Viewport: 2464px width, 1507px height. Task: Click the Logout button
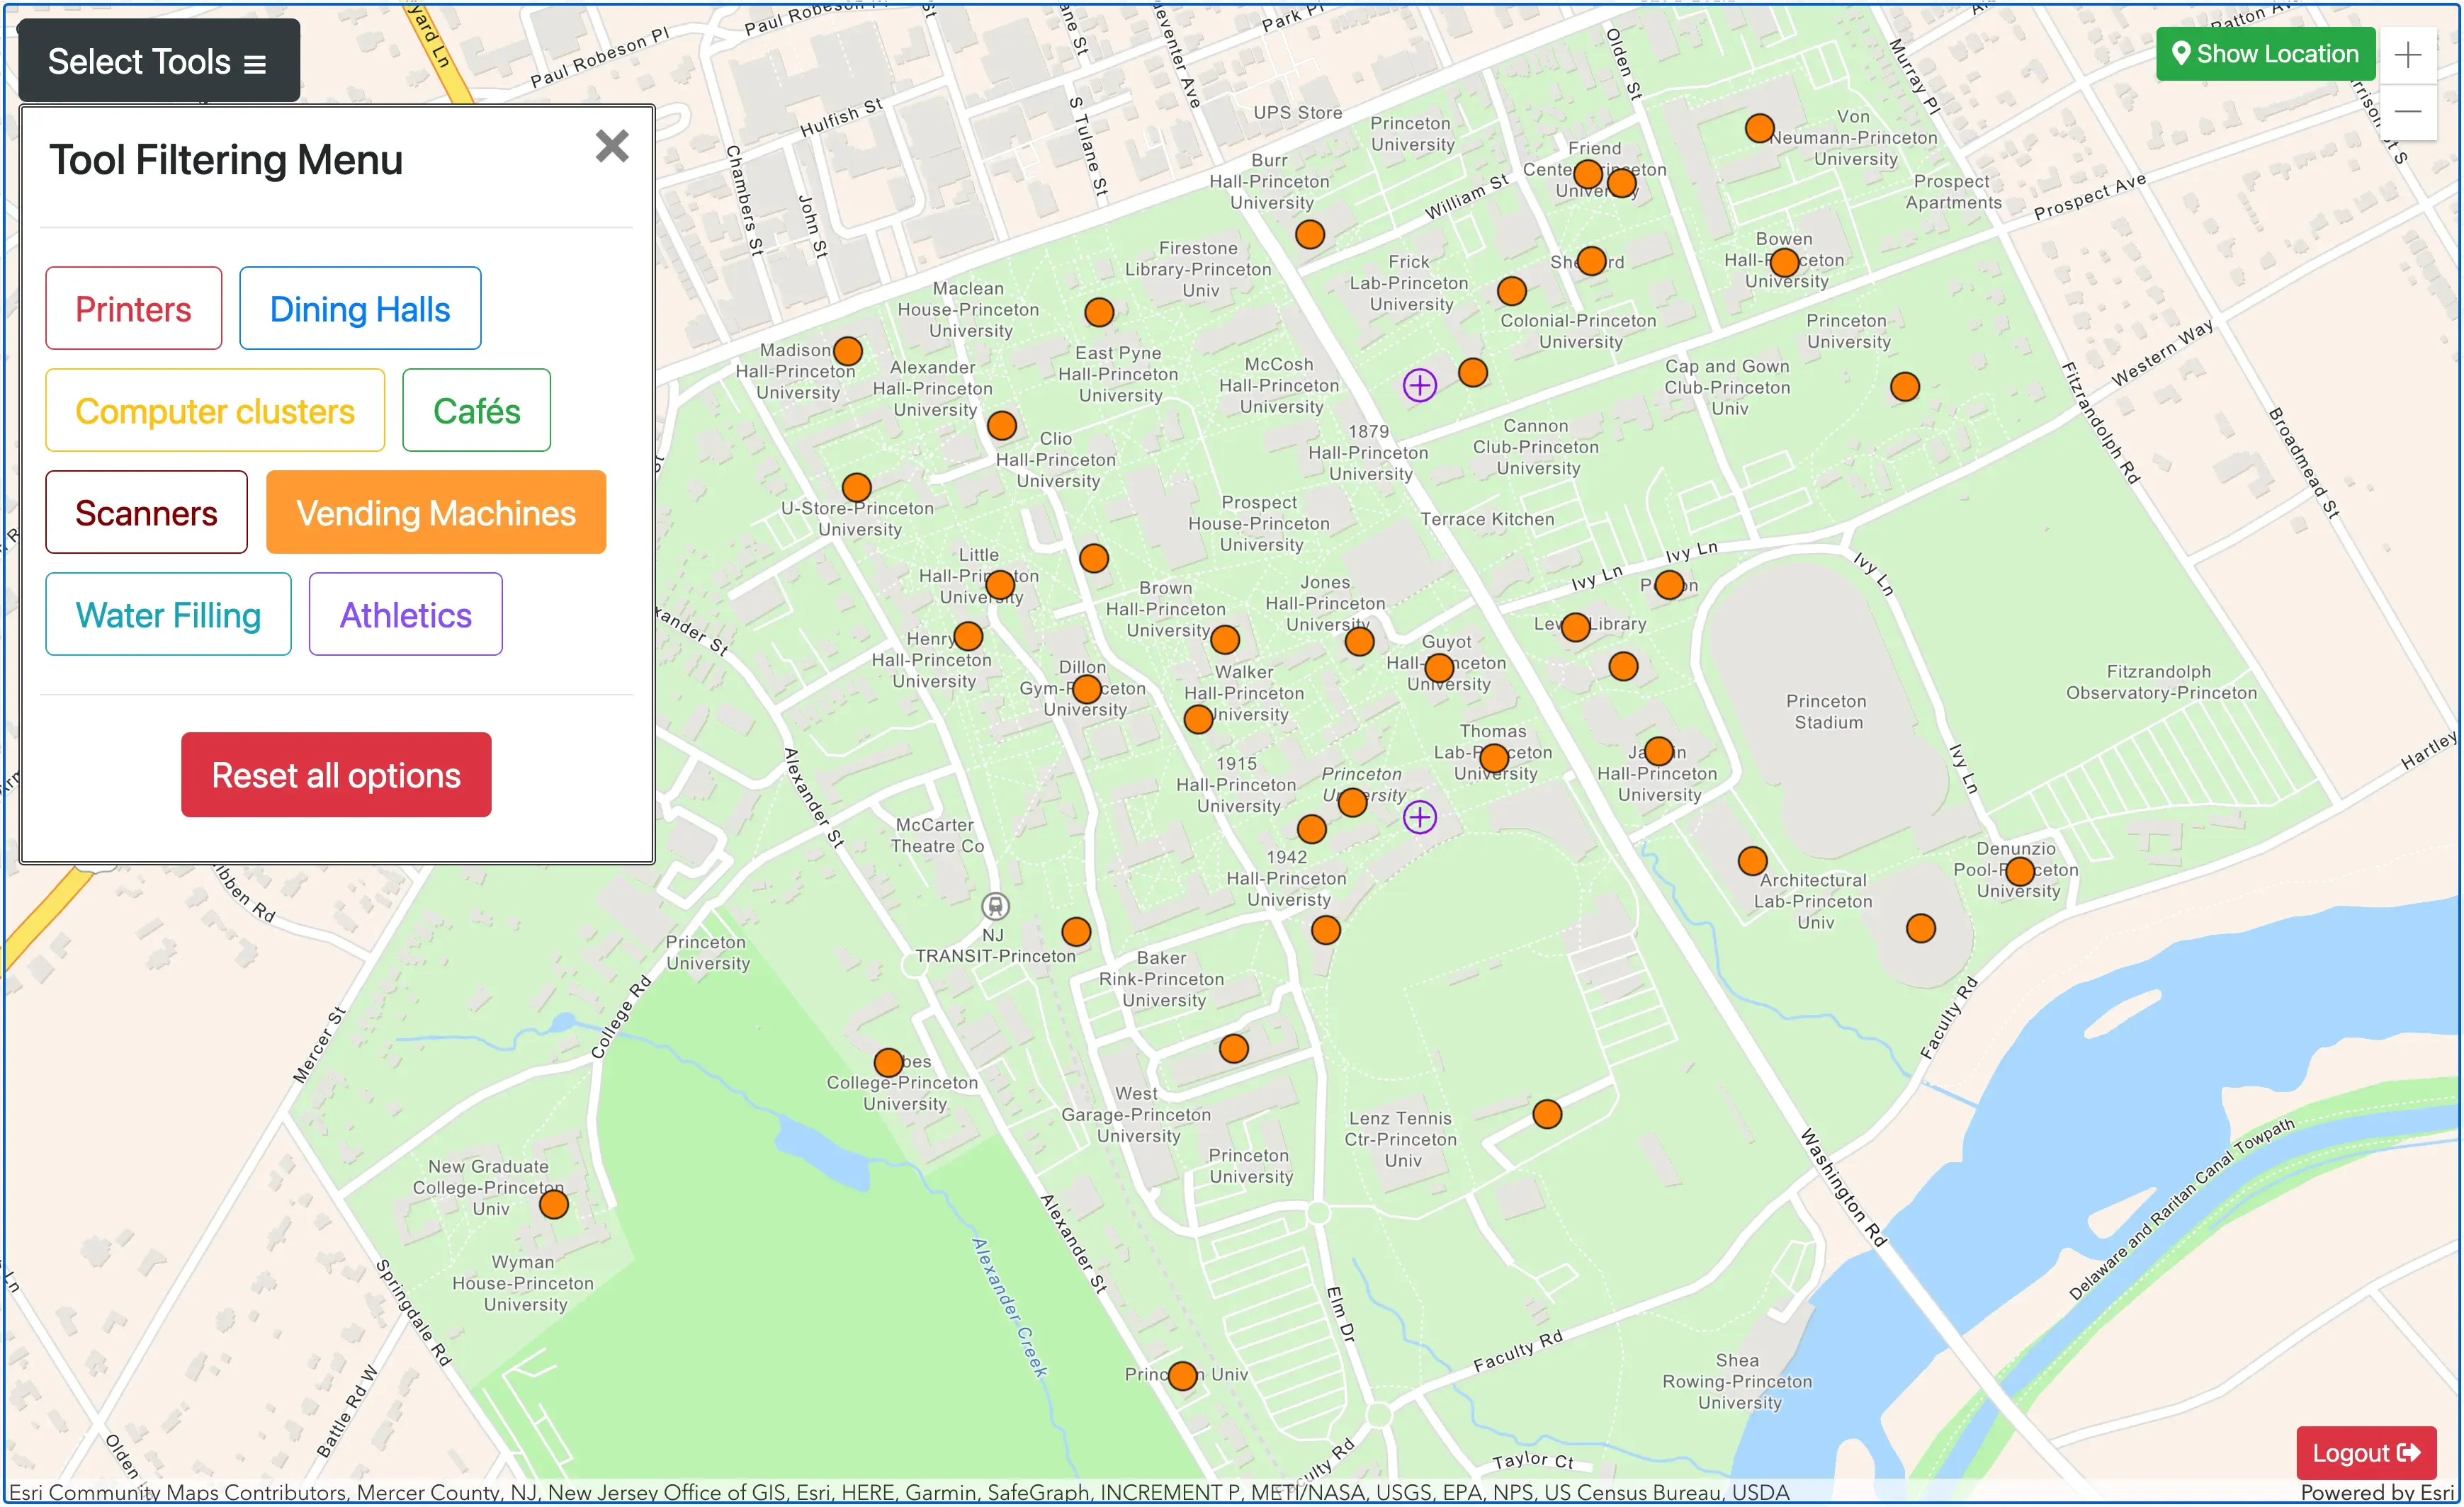pyautogui.click(x=2365, y=1452)
